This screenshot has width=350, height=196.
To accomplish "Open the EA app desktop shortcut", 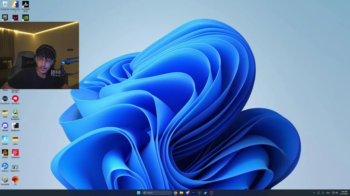I will (x=15, y=181).
